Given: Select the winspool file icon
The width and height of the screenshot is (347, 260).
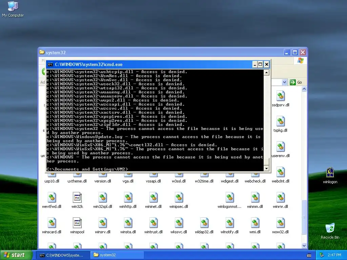Looking at the screenshot, I should click(77, 223).
